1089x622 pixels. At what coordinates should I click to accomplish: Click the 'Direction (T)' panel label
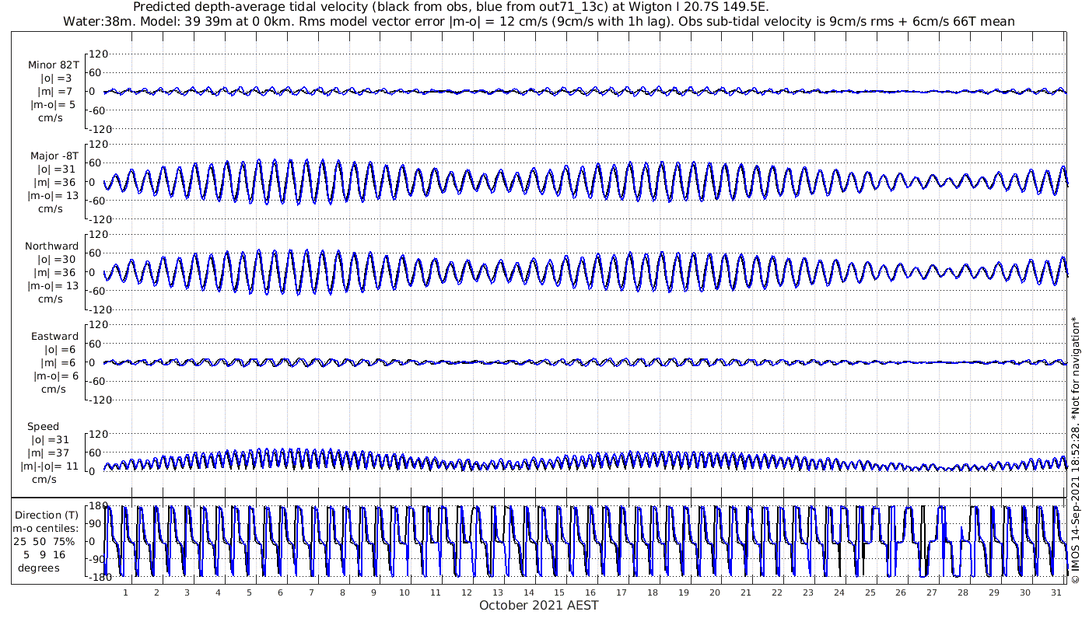coord(48,515)
